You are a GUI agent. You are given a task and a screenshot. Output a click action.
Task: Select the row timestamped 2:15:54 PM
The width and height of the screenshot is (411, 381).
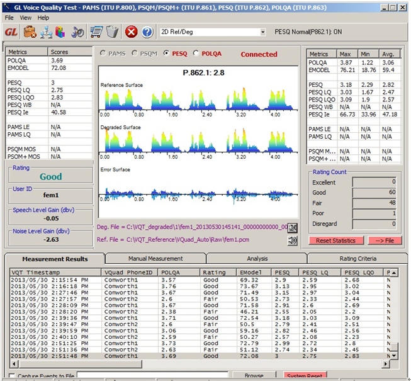click(200, 280)
